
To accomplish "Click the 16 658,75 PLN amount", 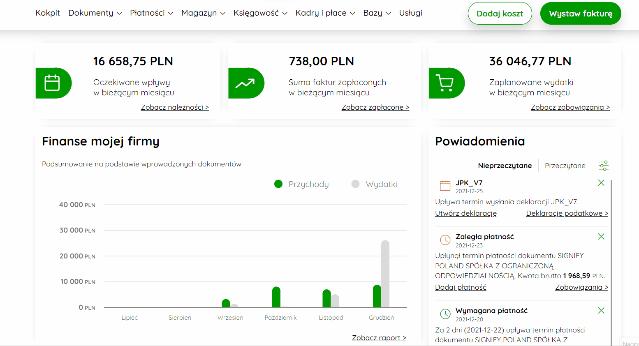I will tap(133, 61).
